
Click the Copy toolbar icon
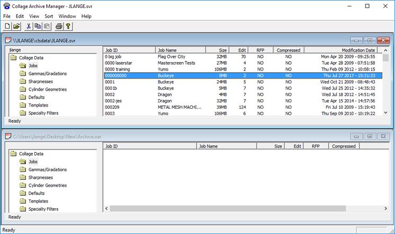pyautogui.click(x=38, y=26)
